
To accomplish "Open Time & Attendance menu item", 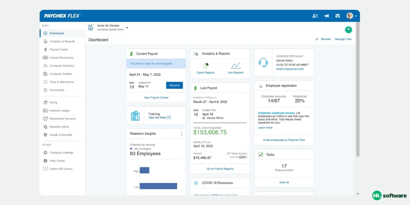I will click(x=62, y=82).
